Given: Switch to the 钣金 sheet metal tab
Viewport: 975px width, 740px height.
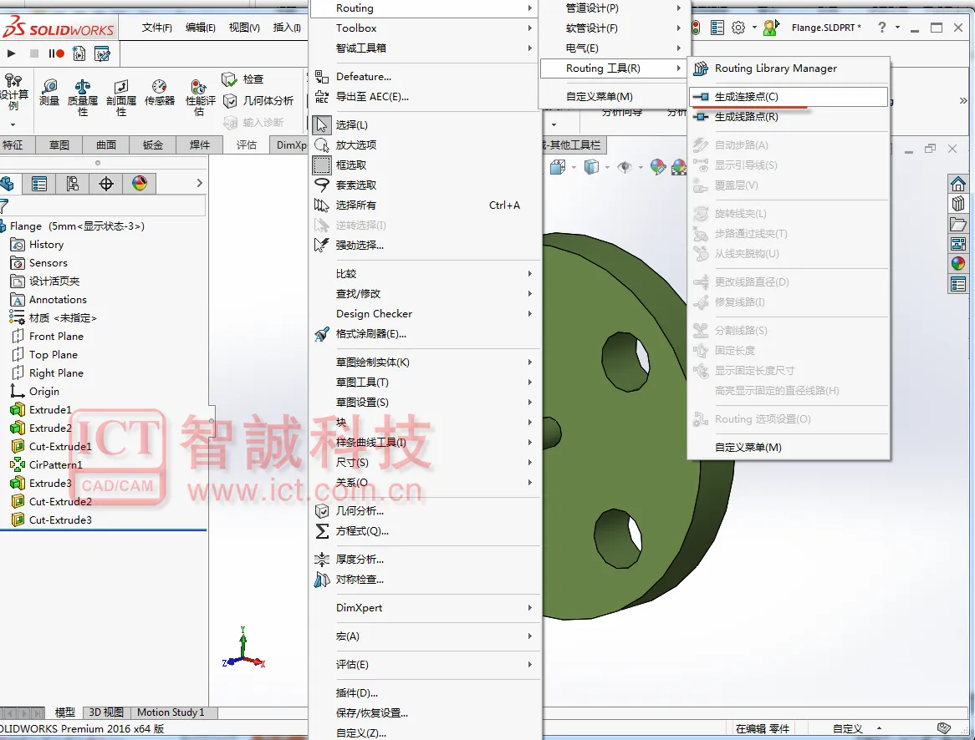Looking at the screenshot, I should 153,144.
